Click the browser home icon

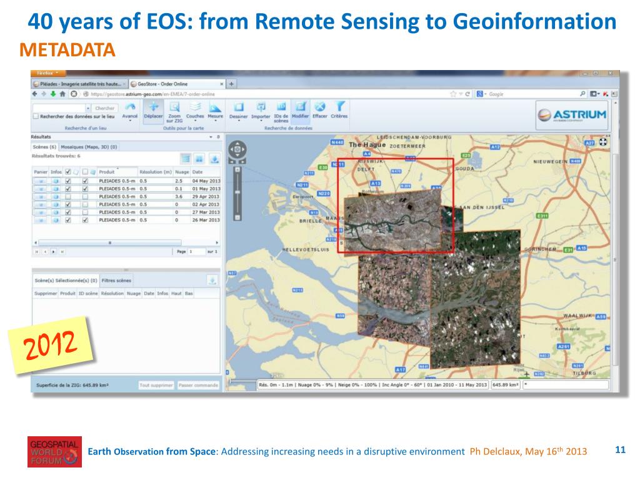click(62, 94)
